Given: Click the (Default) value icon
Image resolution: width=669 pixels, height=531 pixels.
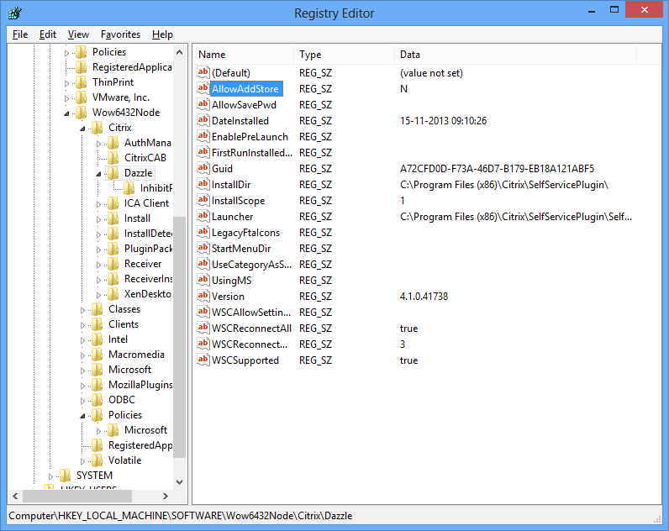Looking at the screenshot, I should click(x=203, y=72).
